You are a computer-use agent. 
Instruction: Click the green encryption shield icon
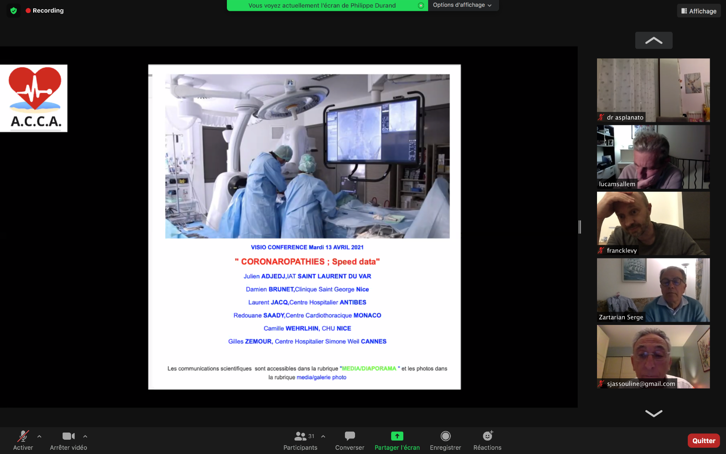[13, 11]
